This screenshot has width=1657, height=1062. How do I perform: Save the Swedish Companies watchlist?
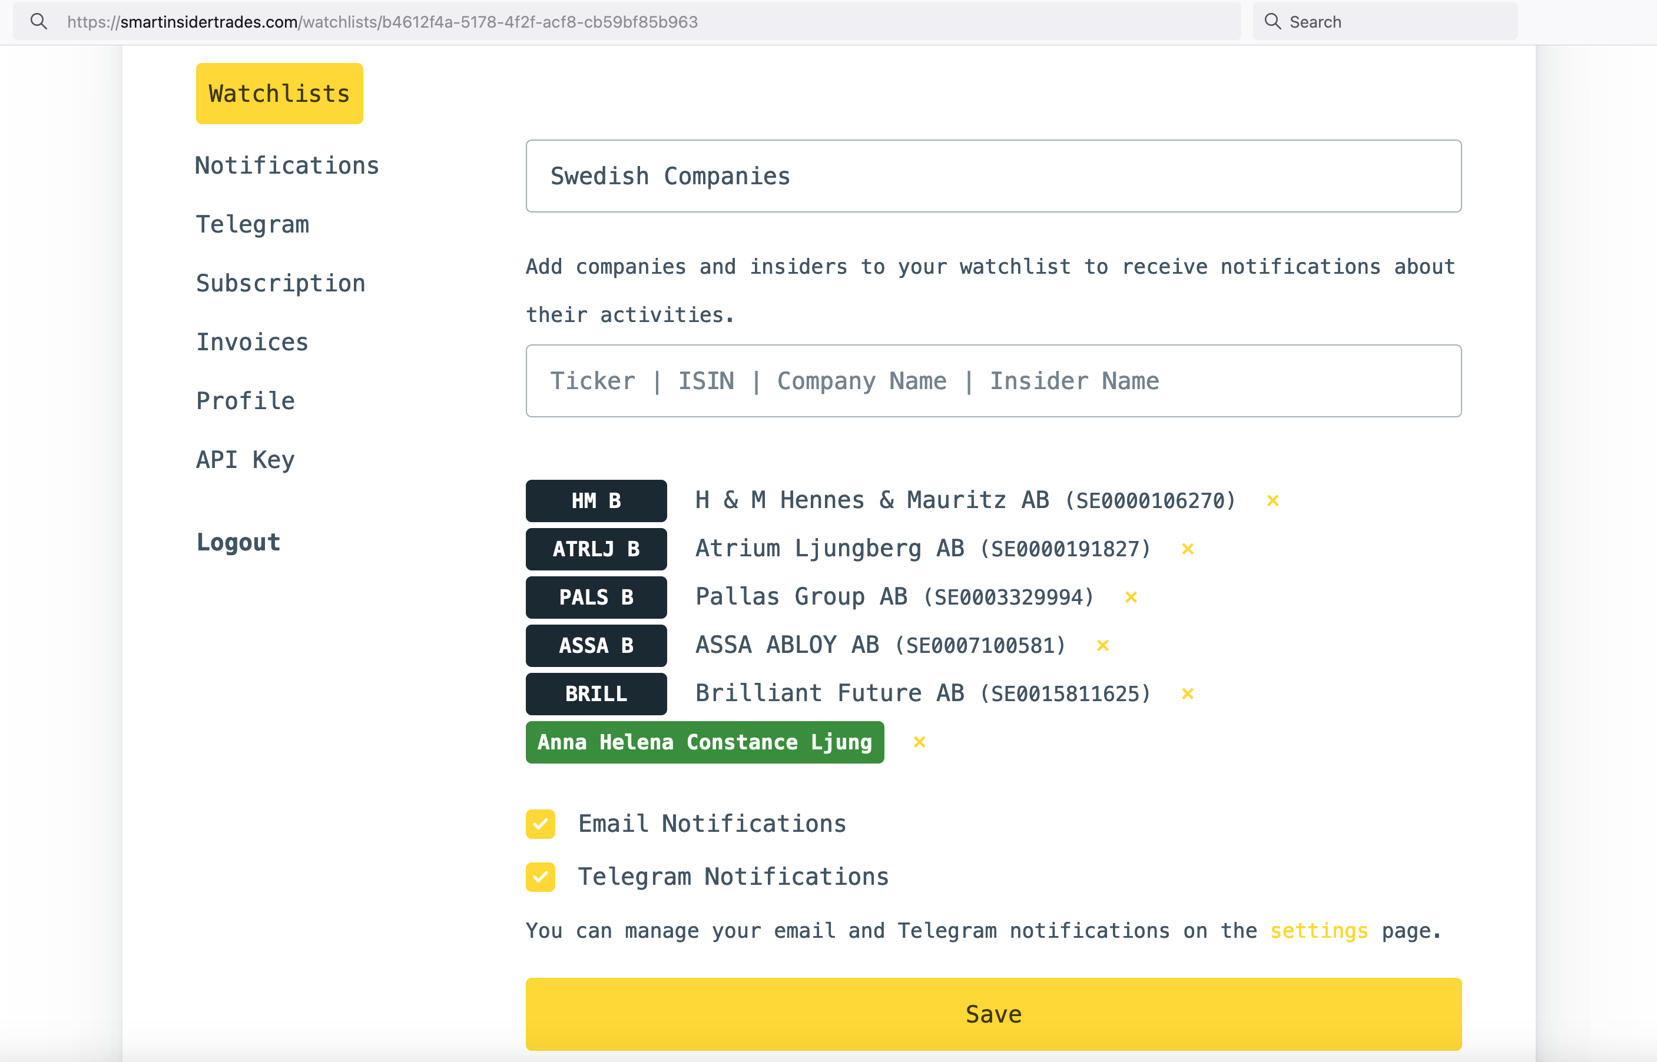993,1013
